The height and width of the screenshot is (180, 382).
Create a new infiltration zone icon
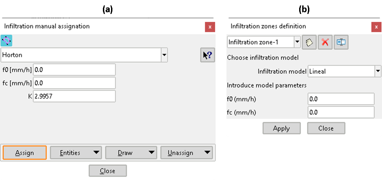(309, 42)
